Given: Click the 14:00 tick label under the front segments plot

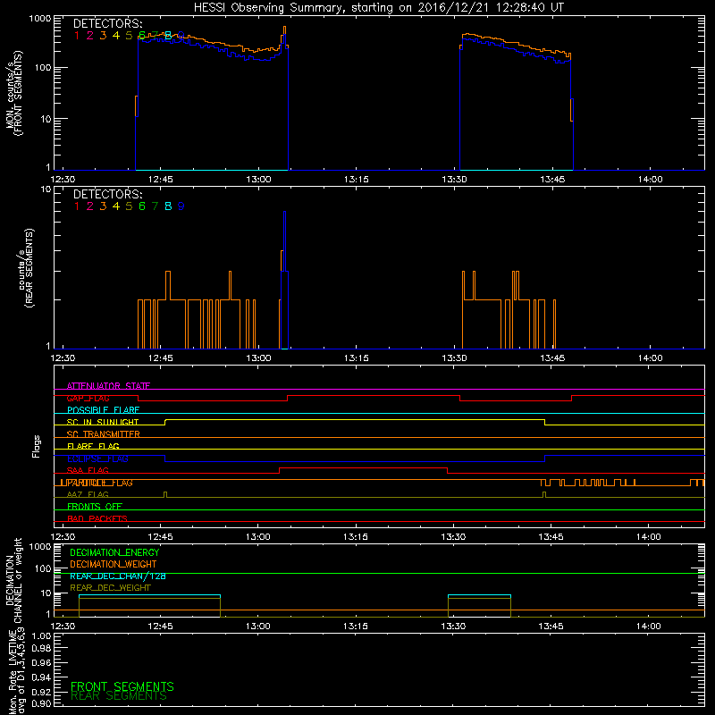Looking at the screenshot, I should click(x=650, y=180).
